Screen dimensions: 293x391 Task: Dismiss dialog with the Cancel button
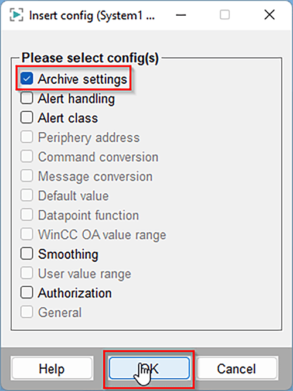(x=237, y=369)
